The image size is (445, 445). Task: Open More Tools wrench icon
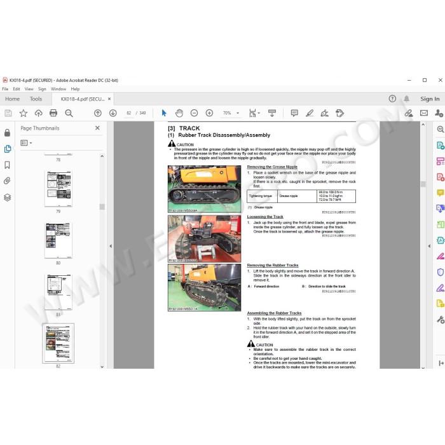click(x=441, y=320)
